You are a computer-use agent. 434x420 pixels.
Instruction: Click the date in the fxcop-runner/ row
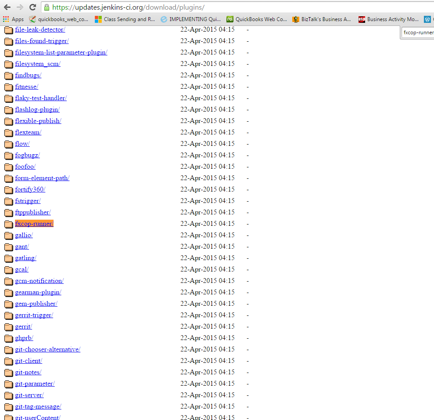coord(208,224)
